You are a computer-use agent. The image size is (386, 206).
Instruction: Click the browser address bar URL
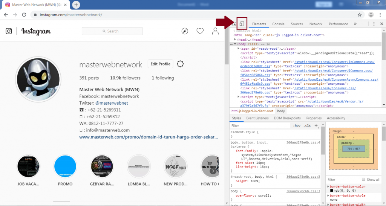tap(71, 15)
